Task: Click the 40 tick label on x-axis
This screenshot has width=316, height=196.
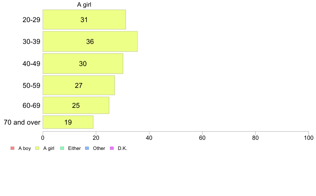Action: click(x=149, y=138)
